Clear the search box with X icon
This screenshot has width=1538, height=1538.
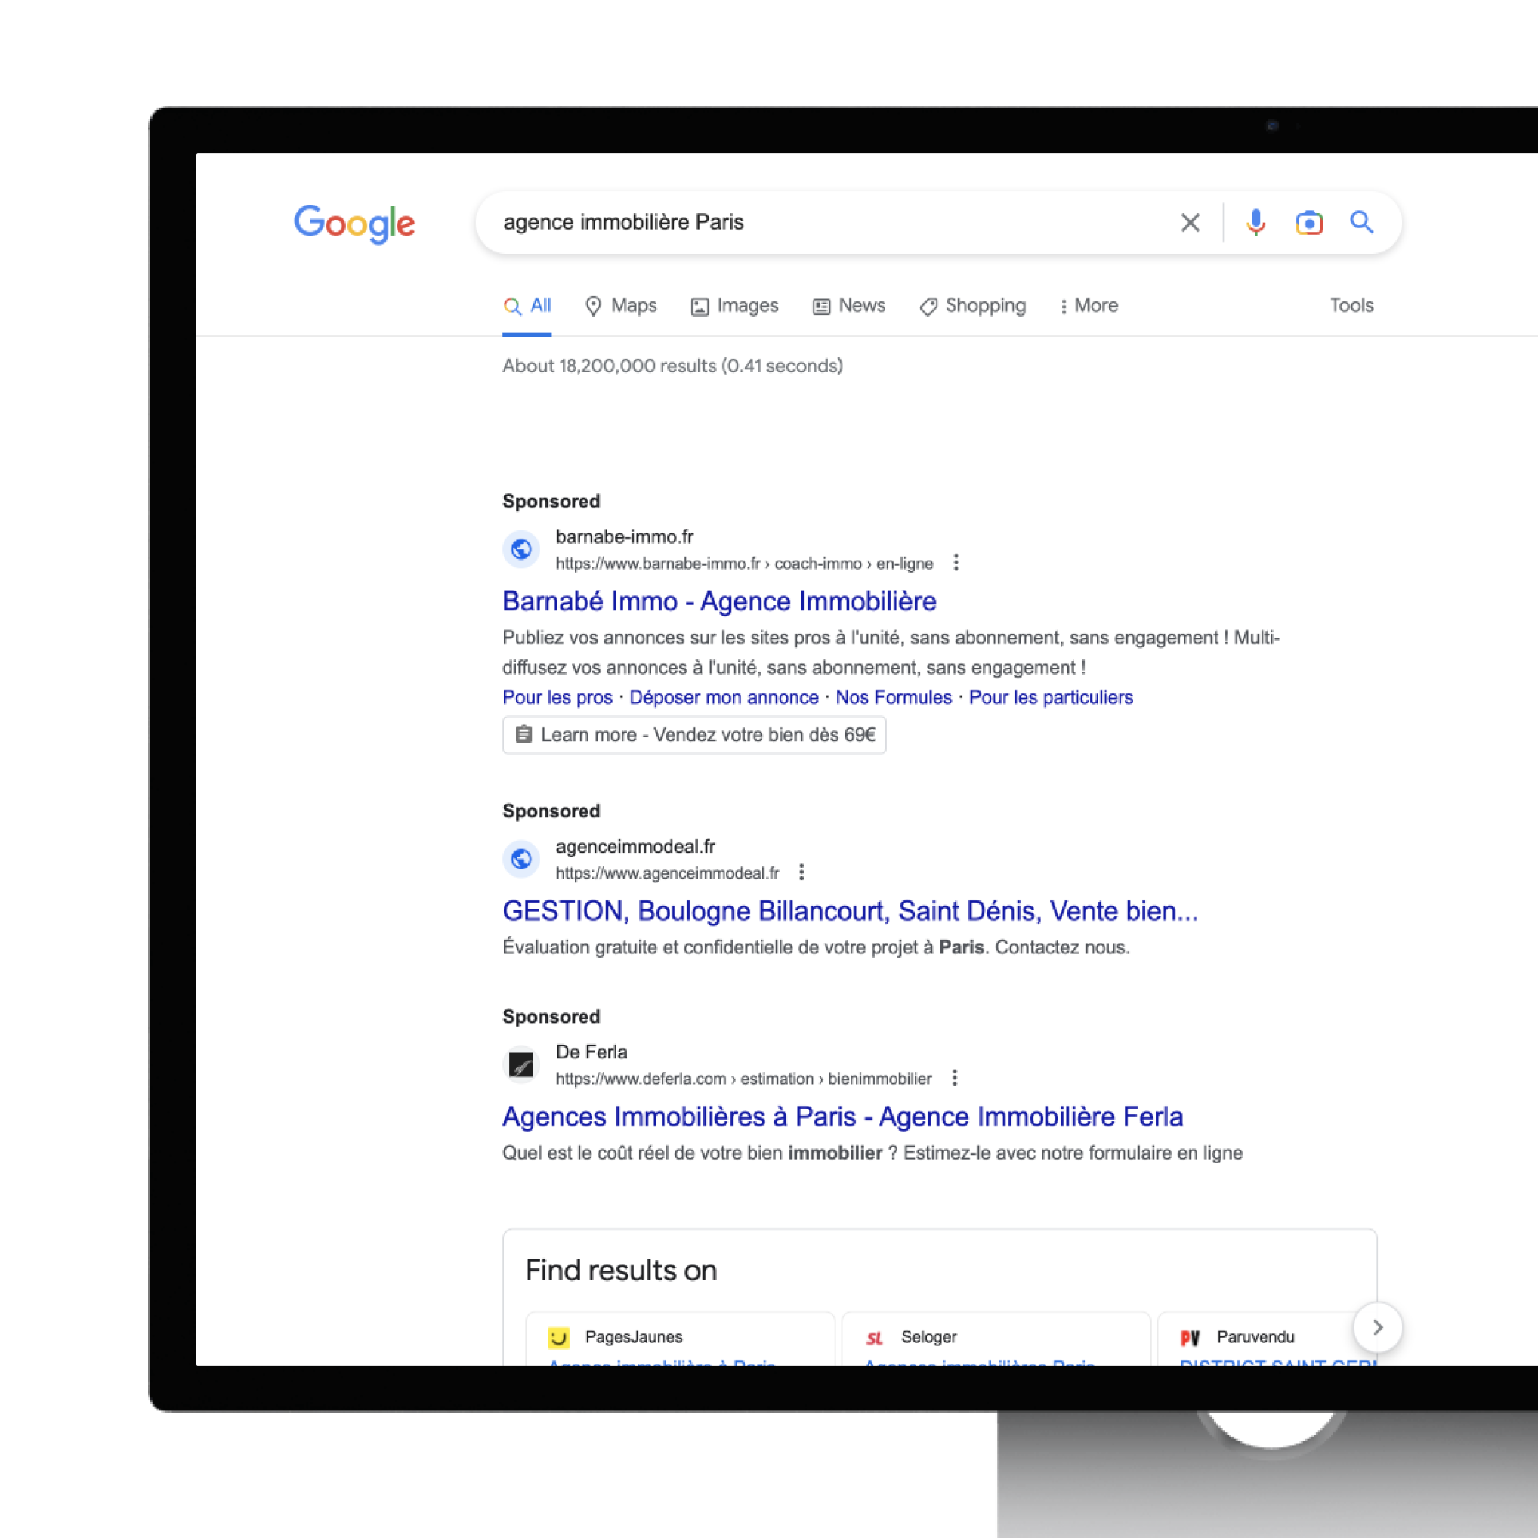pyautogui.click(x=1190, y=223)
